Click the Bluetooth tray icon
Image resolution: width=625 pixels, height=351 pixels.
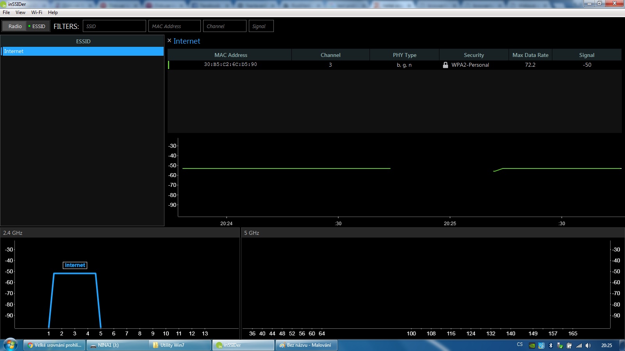[x=551, y=346]
